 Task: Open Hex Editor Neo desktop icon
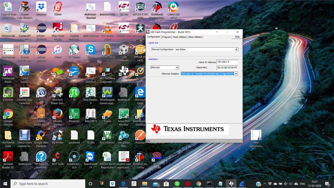(124, 139)
